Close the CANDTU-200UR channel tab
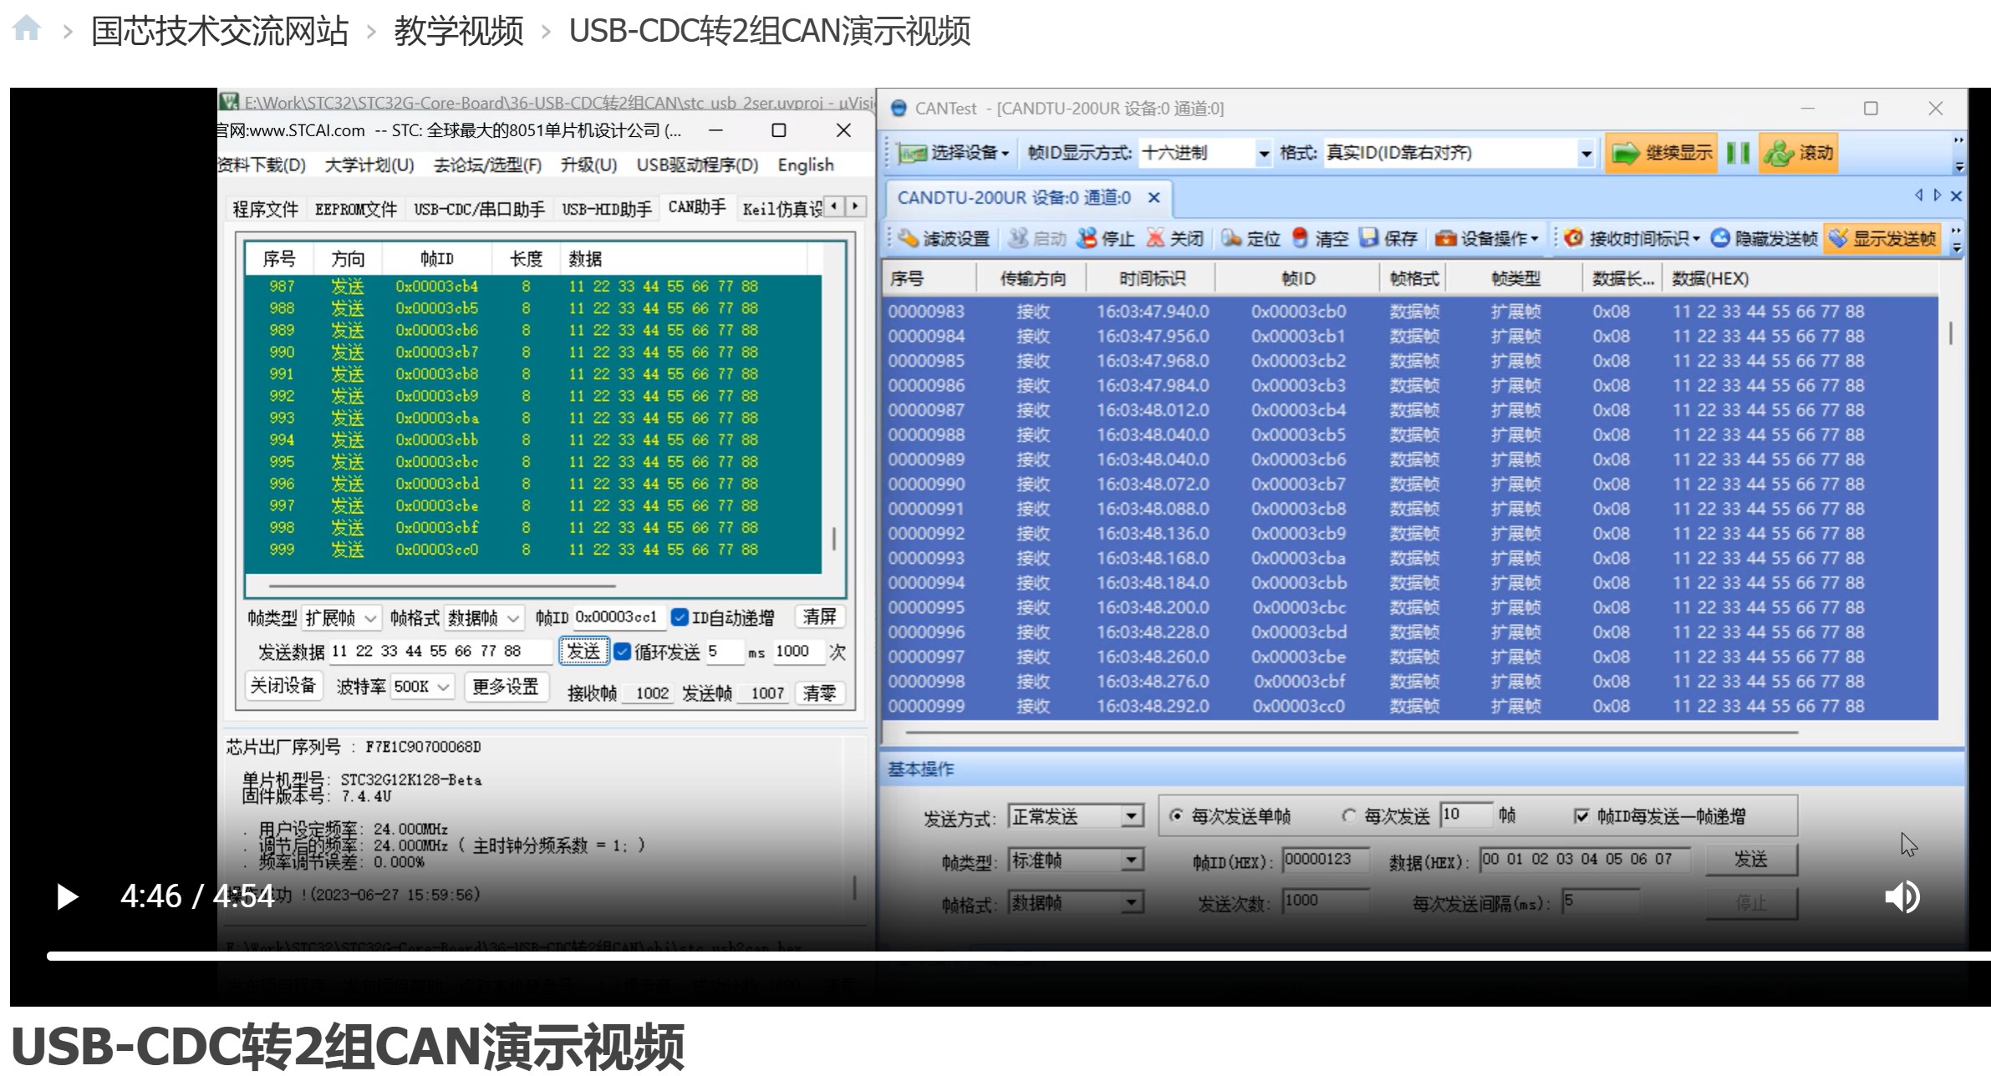This screenshot has width=1991, height=1076. pyautogui.click(x=1153, y=198)
